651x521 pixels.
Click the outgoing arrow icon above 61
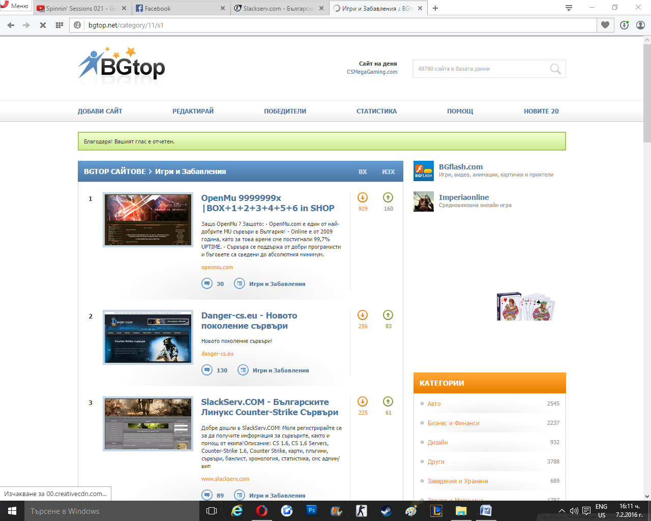pos(388,401)
